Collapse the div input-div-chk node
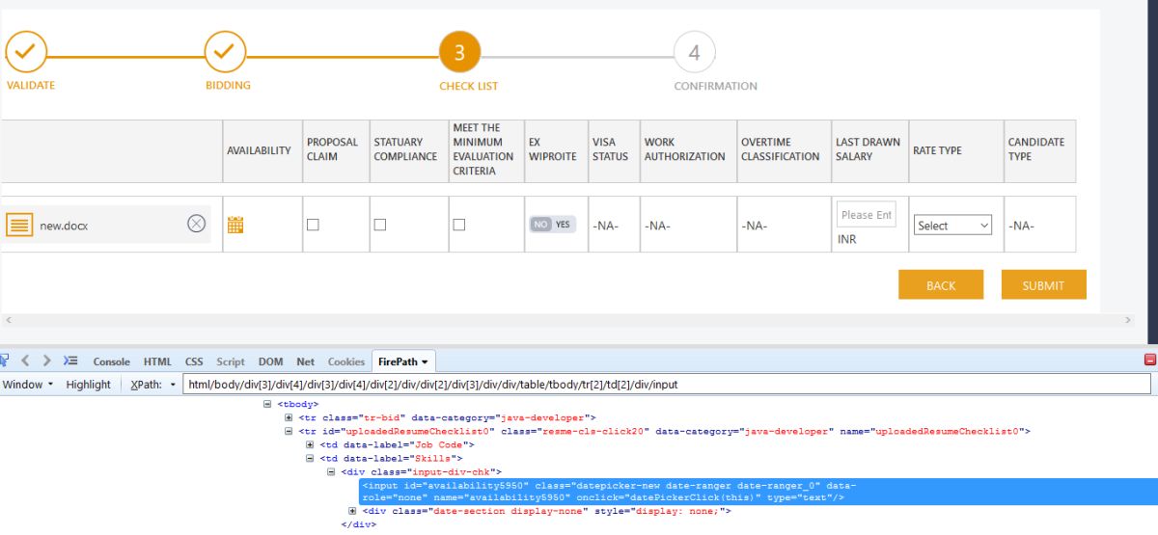This screenshot has height=535, width=1158. 331,471
